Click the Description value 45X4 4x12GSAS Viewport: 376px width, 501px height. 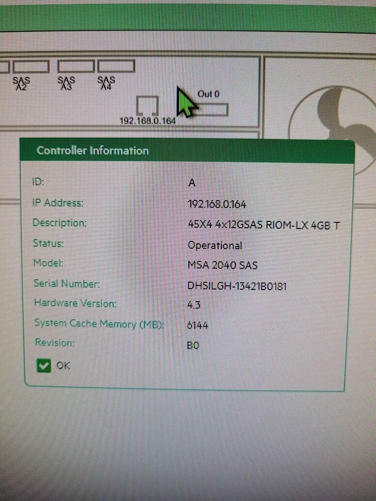pyautogui.click(x=263, y=225)
